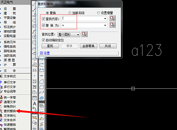Screen dimensions: 177x130
Task: Uncheck the 替换为 checkbox
Action: click(43, 25)
